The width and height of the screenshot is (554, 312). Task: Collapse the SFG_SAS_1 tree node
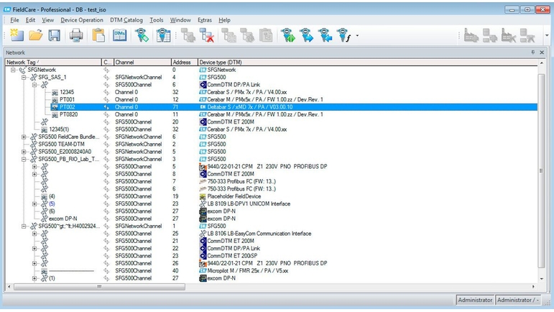(24, 77)
